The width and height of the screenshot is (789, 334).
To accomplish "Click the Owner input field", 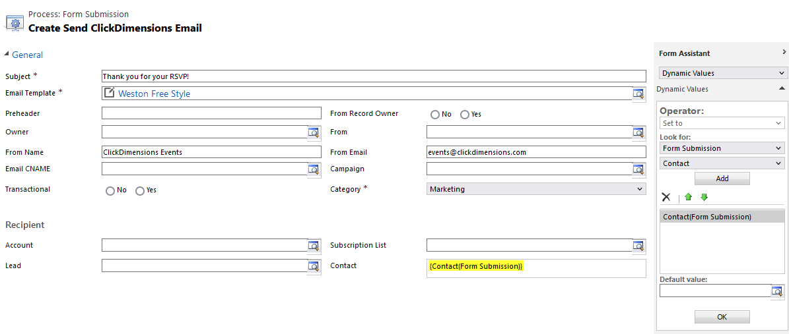I will click(205, 132).
